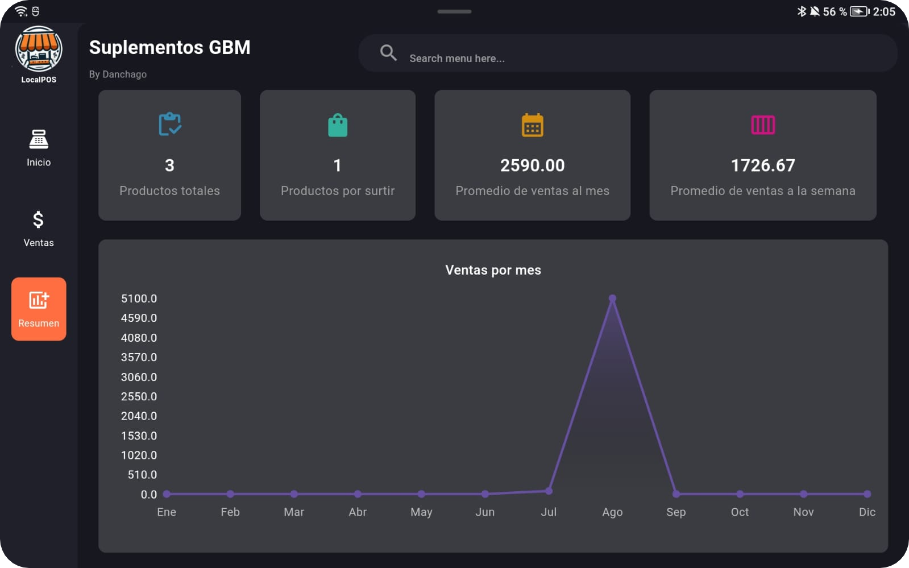The image size is (909, 568).
Task: Pull the top center drag handle
Action: tap(454, 11)
